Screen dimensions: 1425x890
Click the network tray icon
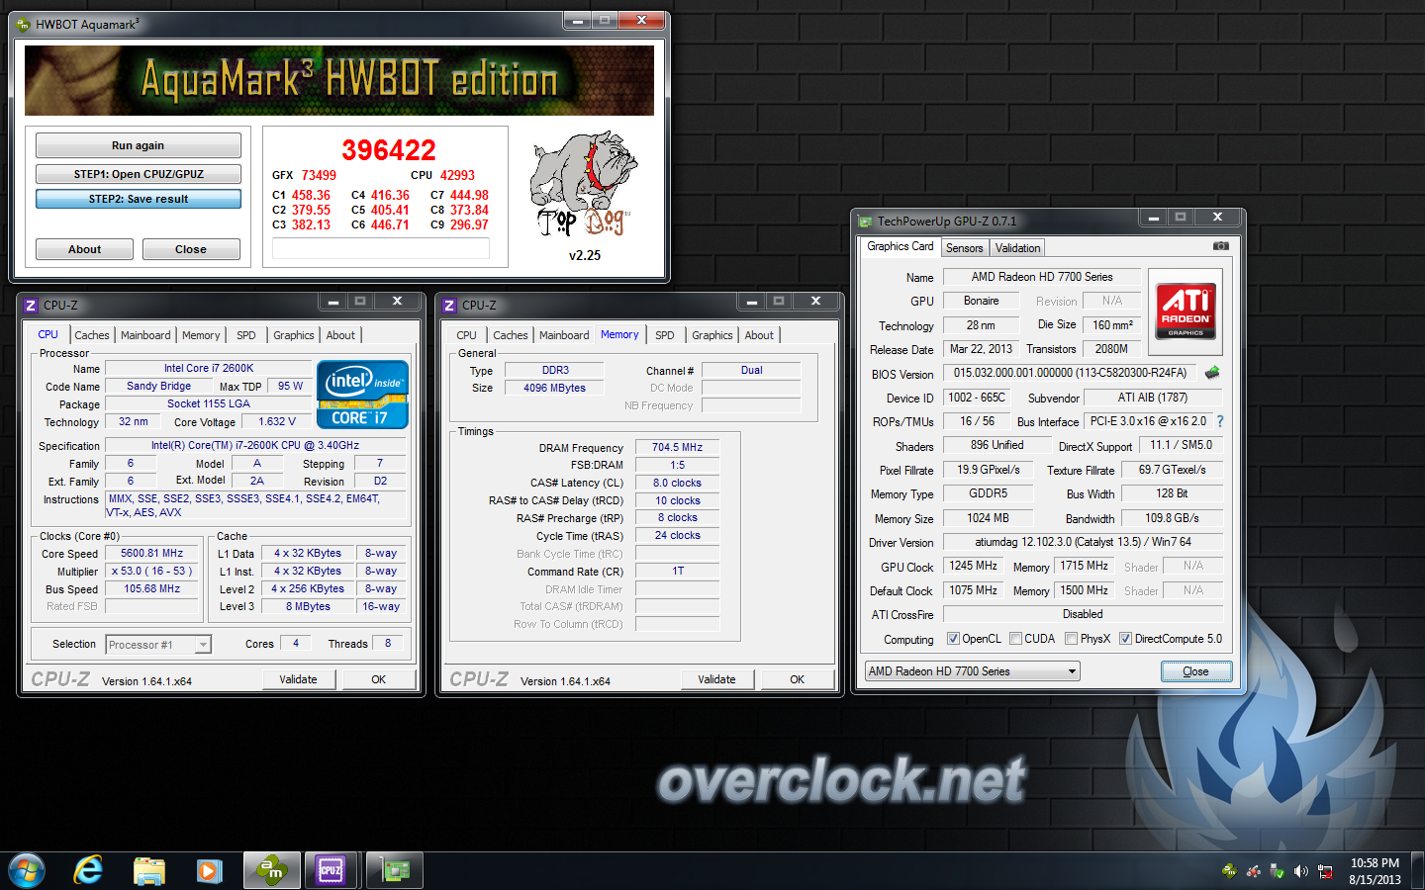(1325, 871)
